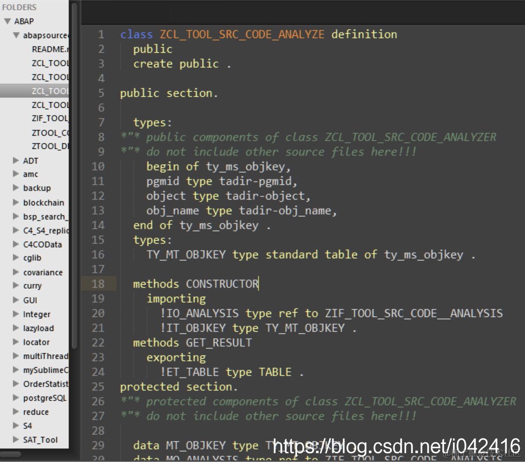
Task: Expand the ADT folder
Action: [x=16, y=161]
